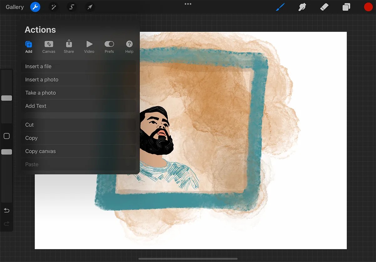Select the Paint brush tool
Viewport: 376px width, 262px height.
click(x=280, y=7)
